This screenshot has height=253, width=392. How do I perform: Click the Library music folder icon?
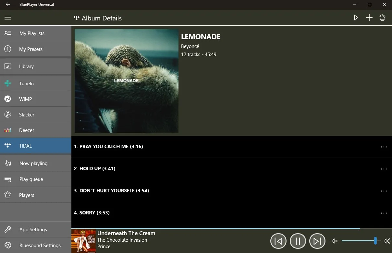click(x=8, y=66)
